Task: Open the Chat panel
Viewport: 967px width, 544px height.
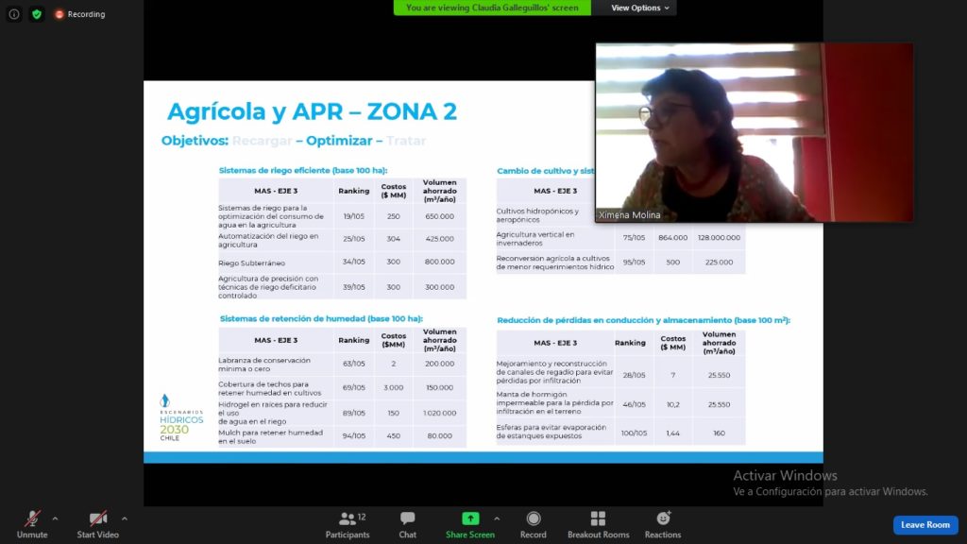Action: tap(407, 519)
